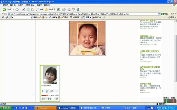177x110 pixels.
Task: Show previous celebrity match arrow
Action: click(55, 99)
